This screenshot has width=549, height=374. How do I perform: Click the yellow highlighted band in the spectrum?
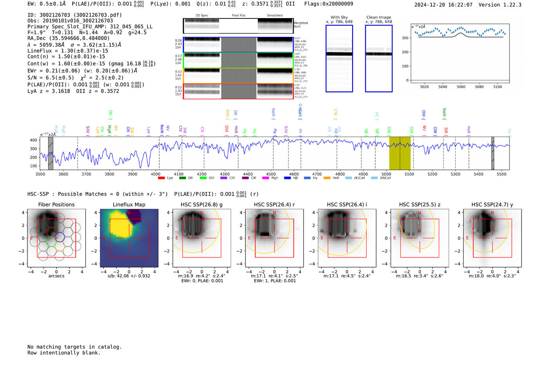pos(400,153)
